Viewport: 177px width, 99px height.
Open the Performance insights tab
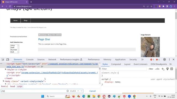pyautogui.click(x=71, y=59)
